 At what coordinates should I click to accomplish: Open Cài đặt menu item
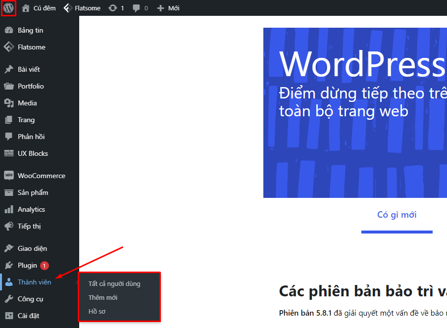point(29,316)
